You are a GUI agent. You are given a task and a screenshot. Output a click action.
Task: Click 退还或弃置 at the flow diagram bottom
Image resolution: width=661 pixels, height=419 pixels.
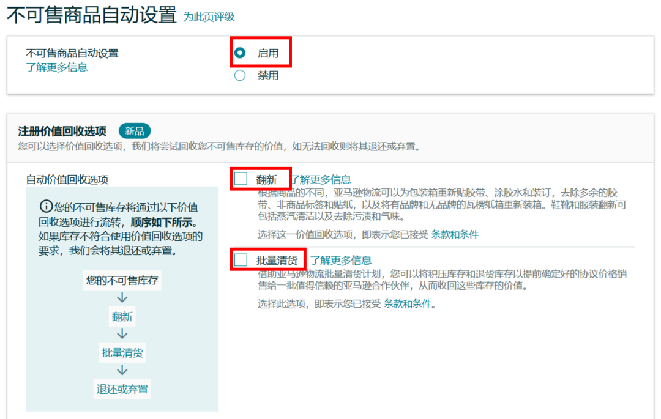[x=121, y=388]
